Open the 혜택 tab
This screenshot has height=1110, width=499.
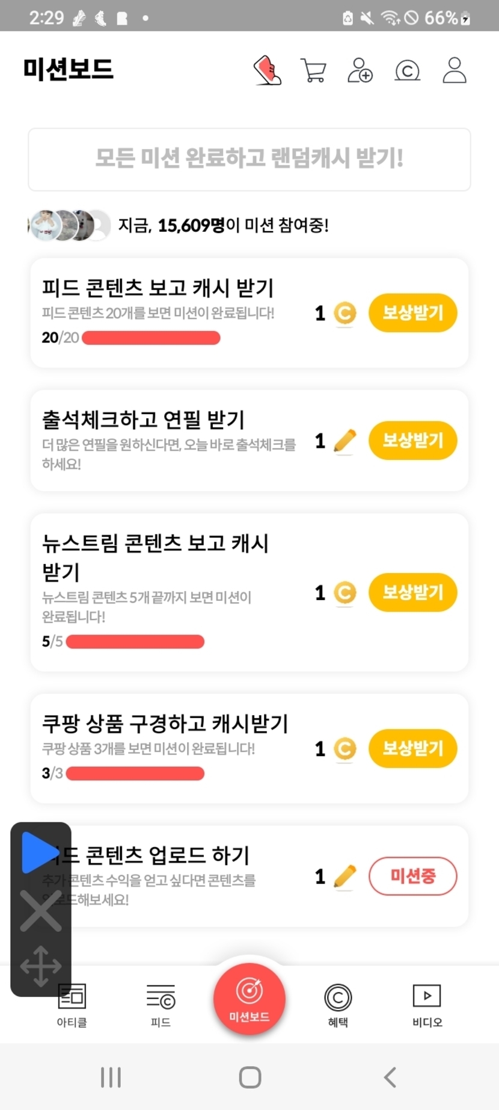[x=338, y=1005]
